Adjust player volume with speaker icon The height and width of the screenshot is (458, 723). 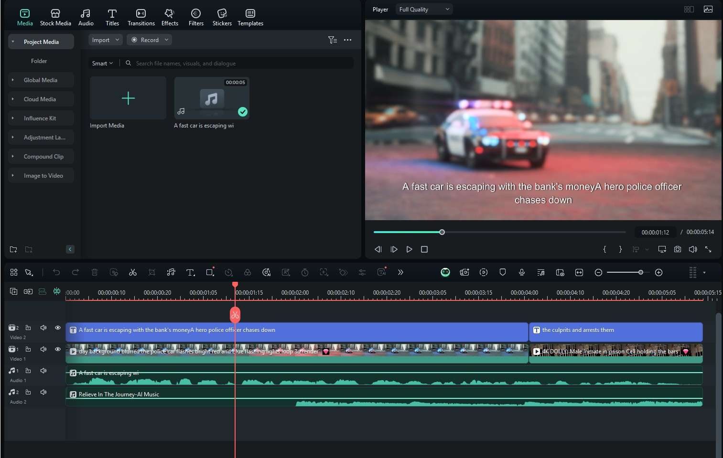coord(693,249)
